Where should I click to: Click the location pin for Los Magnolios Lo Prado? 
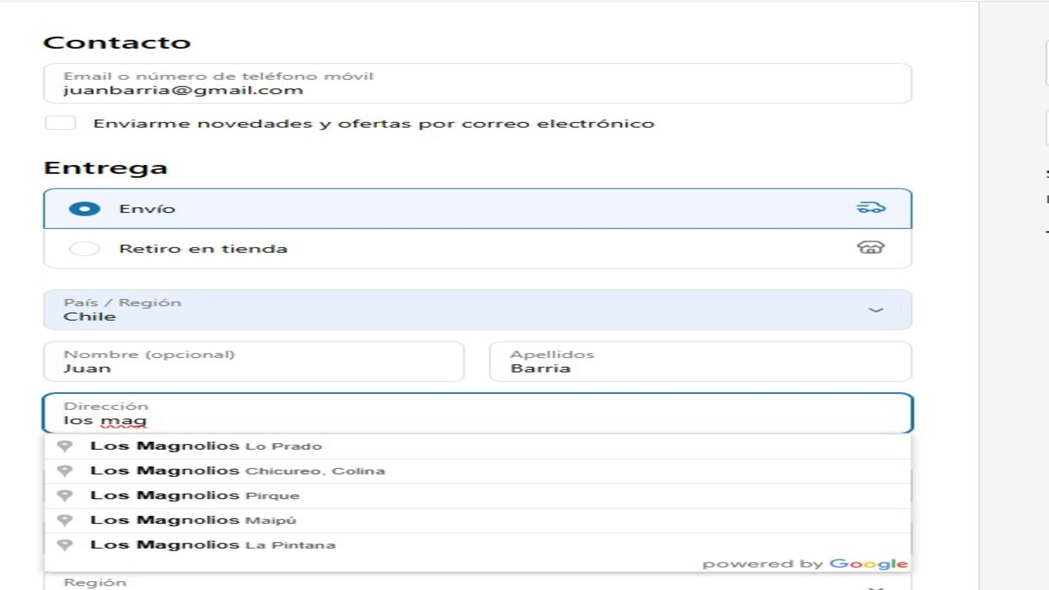(65, 445)
